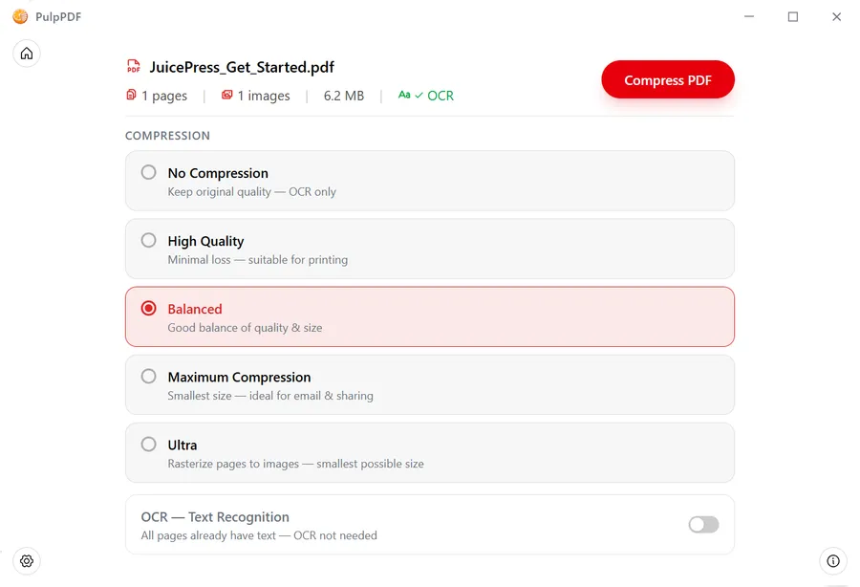Viewport: 860px width, 587px height.
Task: Maximize the PulpPDF window
Action: [793, 16]
